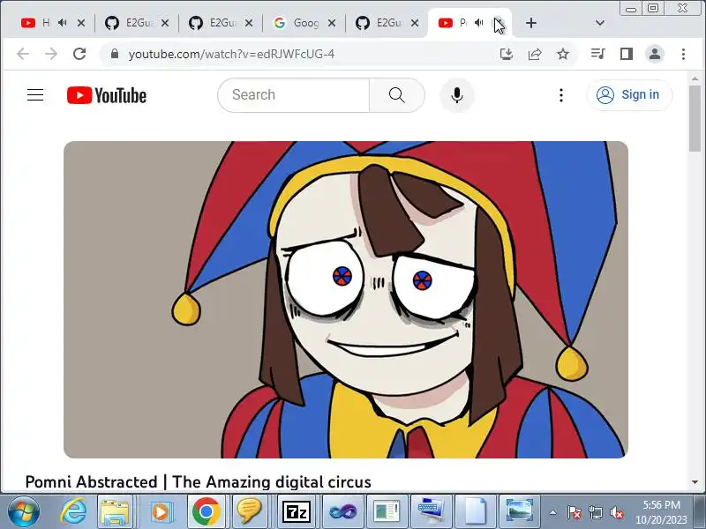706x529 pixels.
Task: Close the third E2Gu GitHub tab
Action: [x=415, y=23]
